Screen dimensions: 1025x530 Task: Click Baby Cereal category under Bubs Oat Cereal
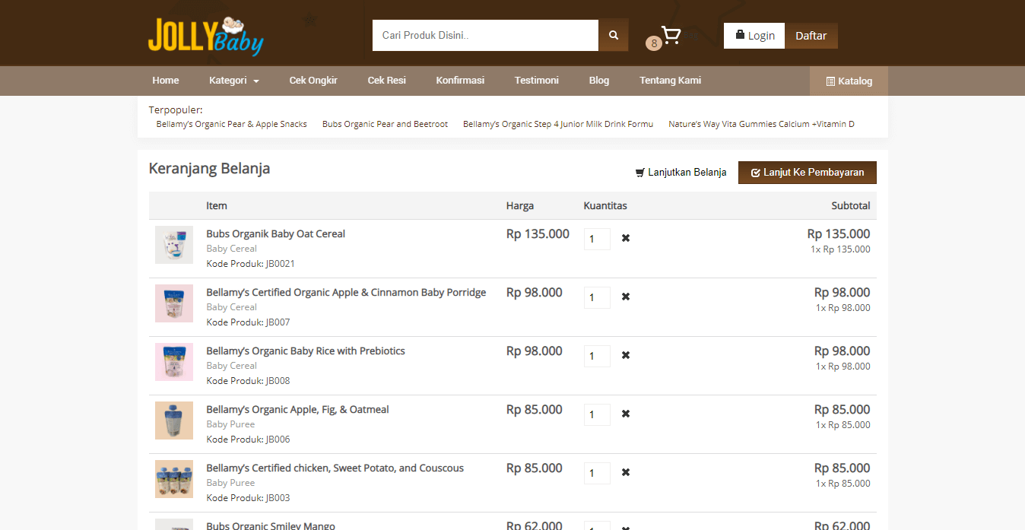tap(231, 249)
